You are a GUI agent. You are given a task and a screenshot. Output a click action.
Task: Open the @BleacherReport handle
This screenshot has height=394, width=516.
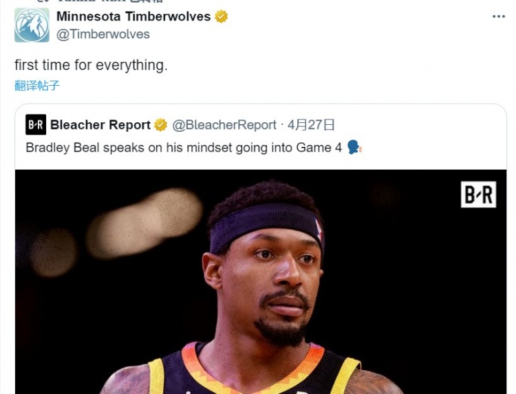click(x=224, y=125)
